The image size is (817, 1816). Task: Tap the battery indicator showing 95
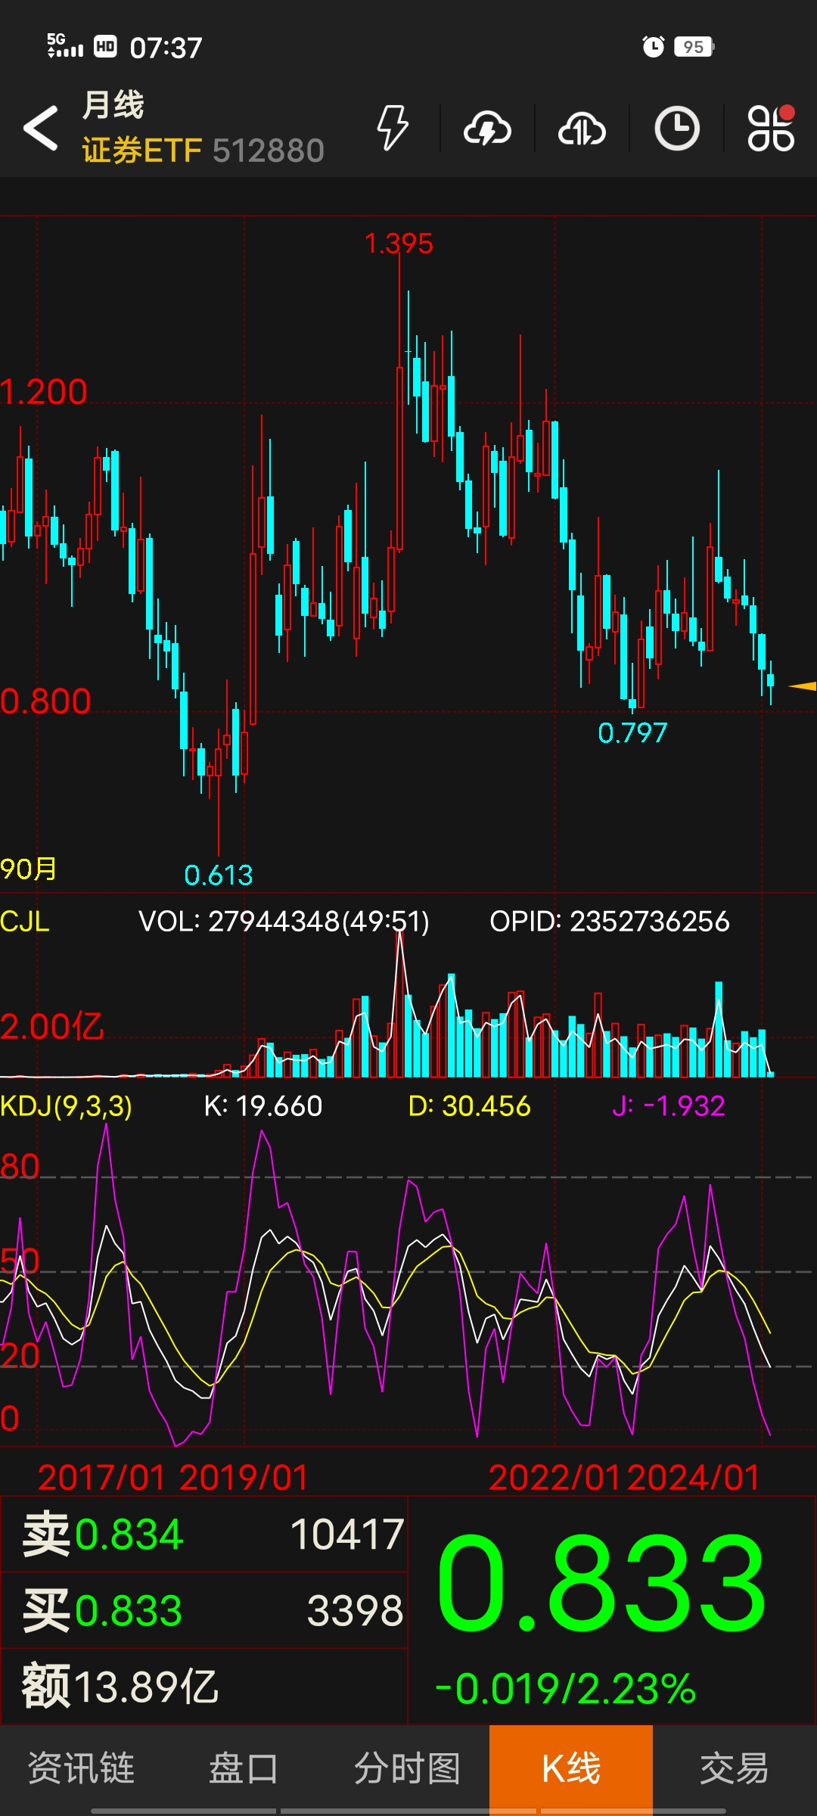pos(694,47)
